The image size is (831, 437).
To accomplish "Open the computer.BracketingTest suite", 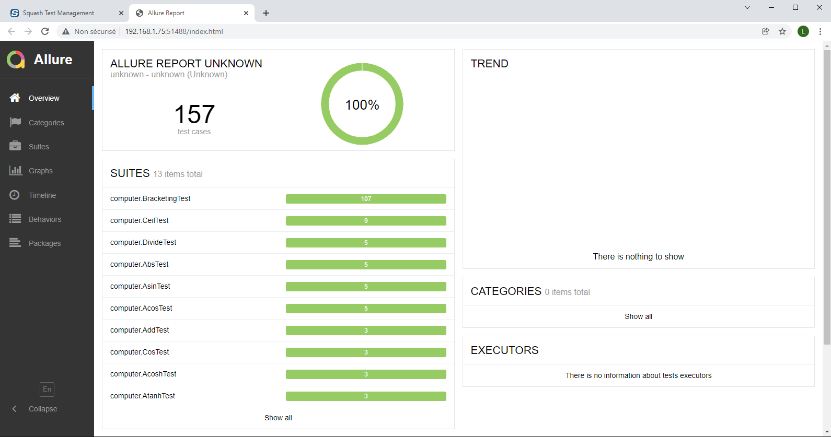I will (151, 198).
